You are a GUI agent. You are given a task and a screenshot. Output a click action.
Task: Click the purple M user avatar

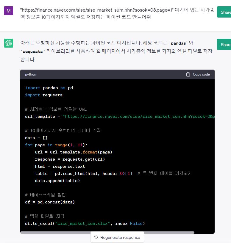pyautogui.click(x=9, y=11)
